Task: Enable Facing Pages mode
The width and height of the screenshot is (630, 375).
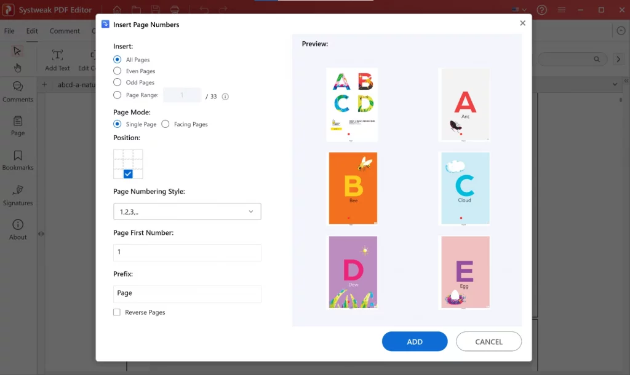Action: 165,124
